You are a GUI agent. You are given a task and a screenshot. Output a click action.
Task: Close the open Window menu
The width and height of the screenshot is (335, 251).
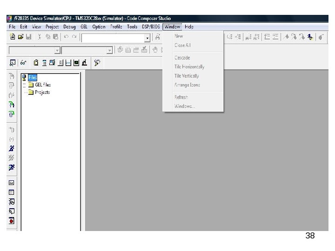pyautogui.click(x=172, y=26)
